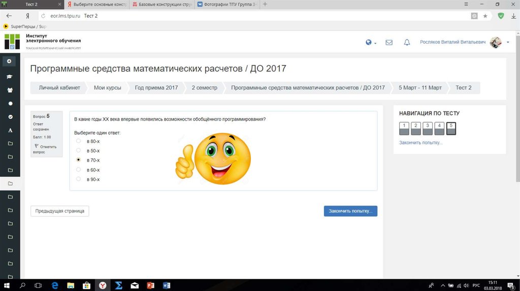Select answer в 50-х
Screen dimensions: 520x291
pyautogui.click(x=78, y=150)
